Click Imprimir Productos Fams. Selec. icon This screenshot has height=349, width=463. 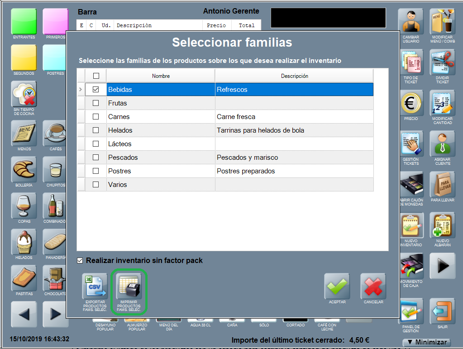pyautogui.click(x=129, y=287)
